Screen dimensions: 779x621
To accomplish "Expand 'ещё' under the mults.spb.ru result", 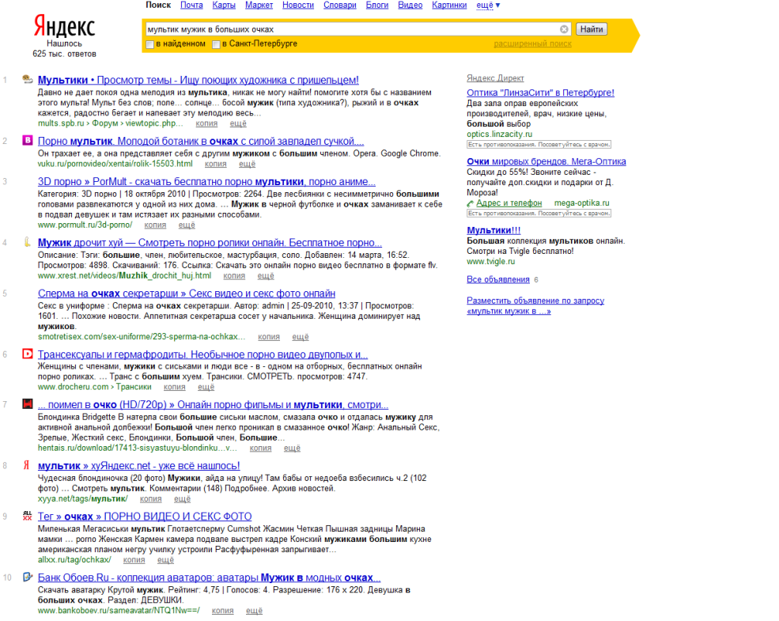I will [238, 123].
